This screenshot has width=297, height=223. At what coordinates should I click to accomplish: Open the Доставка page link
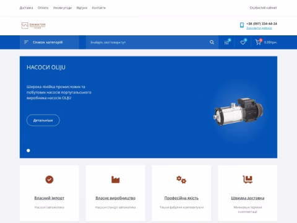point(26,8)
